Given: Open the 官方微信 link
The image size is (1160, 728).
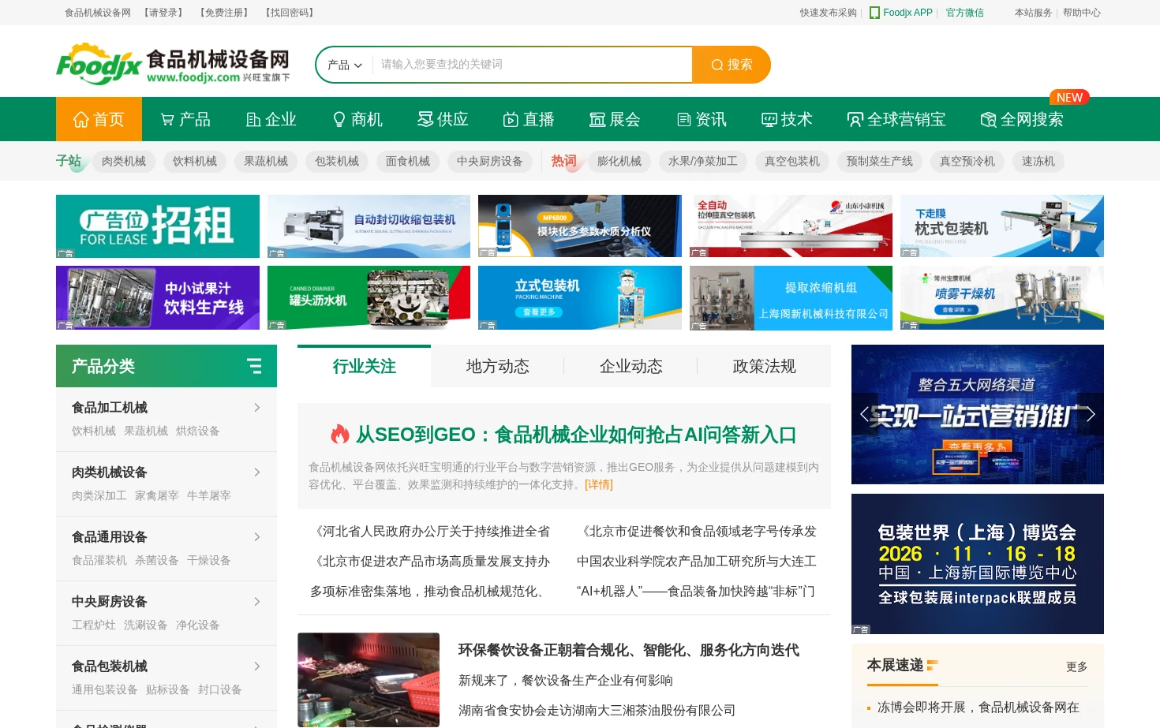Looking at the screenshot, I should tap(964, 13).
